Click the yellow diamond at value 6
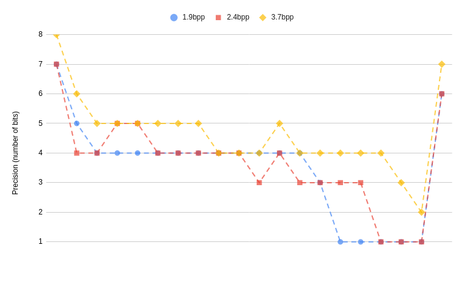The image size is (464, 286). [x=76, y=94]
